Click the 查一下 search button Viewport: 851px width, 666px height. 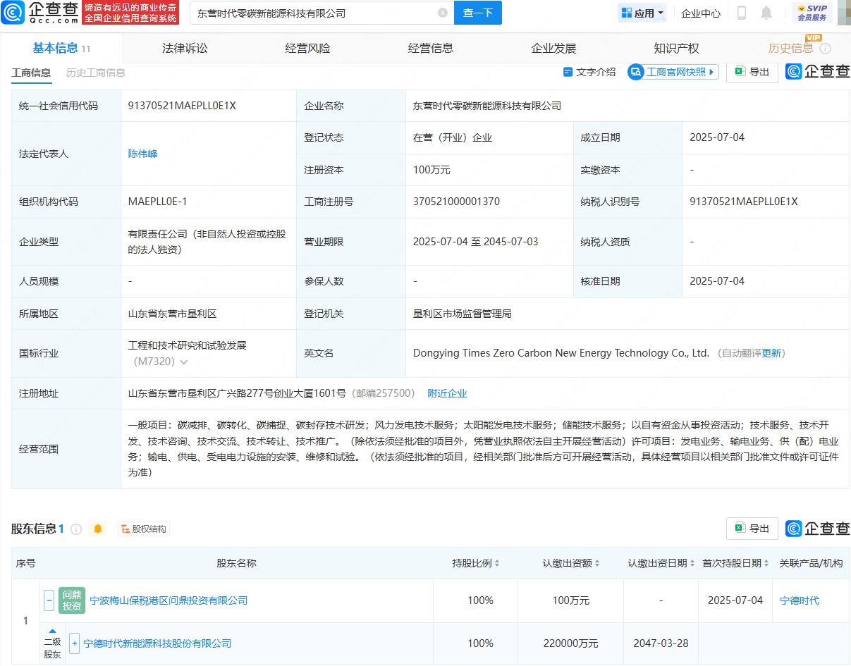click(477, 13)
